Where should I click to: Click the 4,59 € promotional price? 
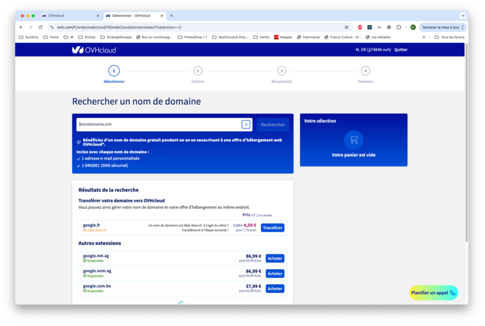pyautogui.click(x=250, y=225)
